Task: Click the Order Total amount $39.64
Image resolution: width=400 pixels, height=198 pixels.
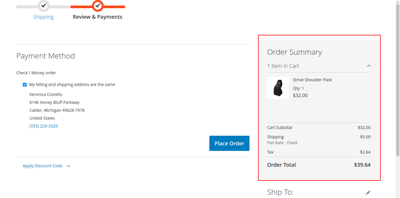Action: (362, 165)
